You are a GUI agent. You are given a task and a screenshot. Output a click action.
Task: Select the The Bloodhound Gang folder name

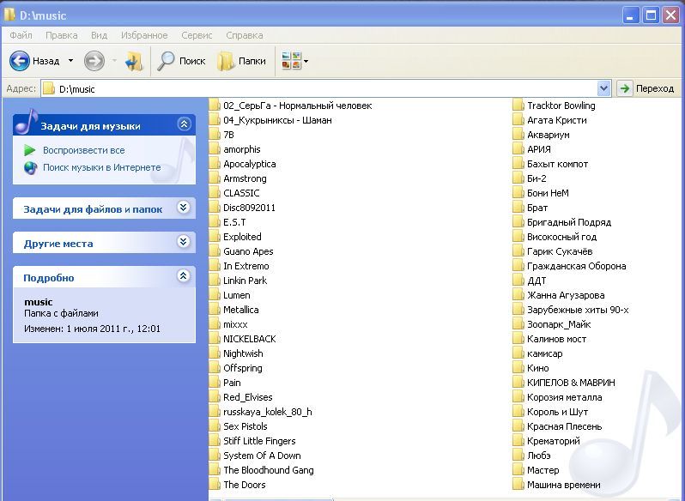(x=269, y=470)
